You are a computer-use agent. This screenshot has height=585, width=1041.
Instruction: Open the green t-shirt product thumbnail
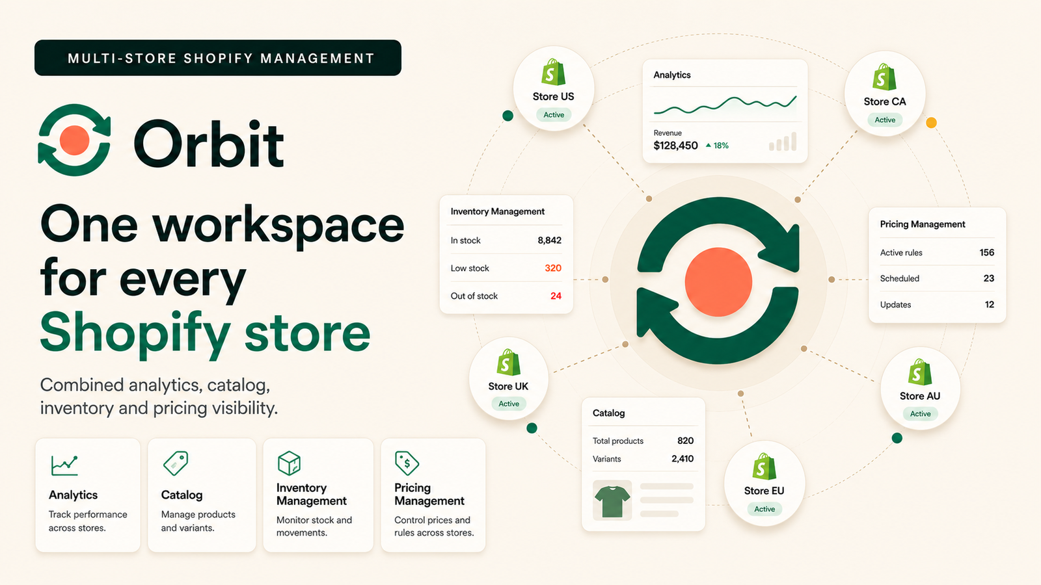(x=612, y=500)
